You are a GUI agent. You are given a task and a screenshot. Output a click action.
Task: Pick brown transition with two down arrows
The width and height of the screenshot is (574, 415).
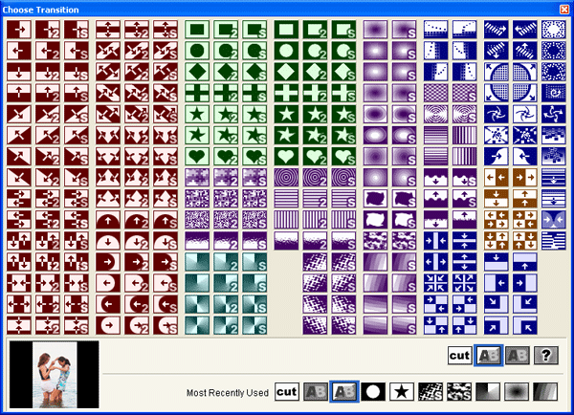496,199
